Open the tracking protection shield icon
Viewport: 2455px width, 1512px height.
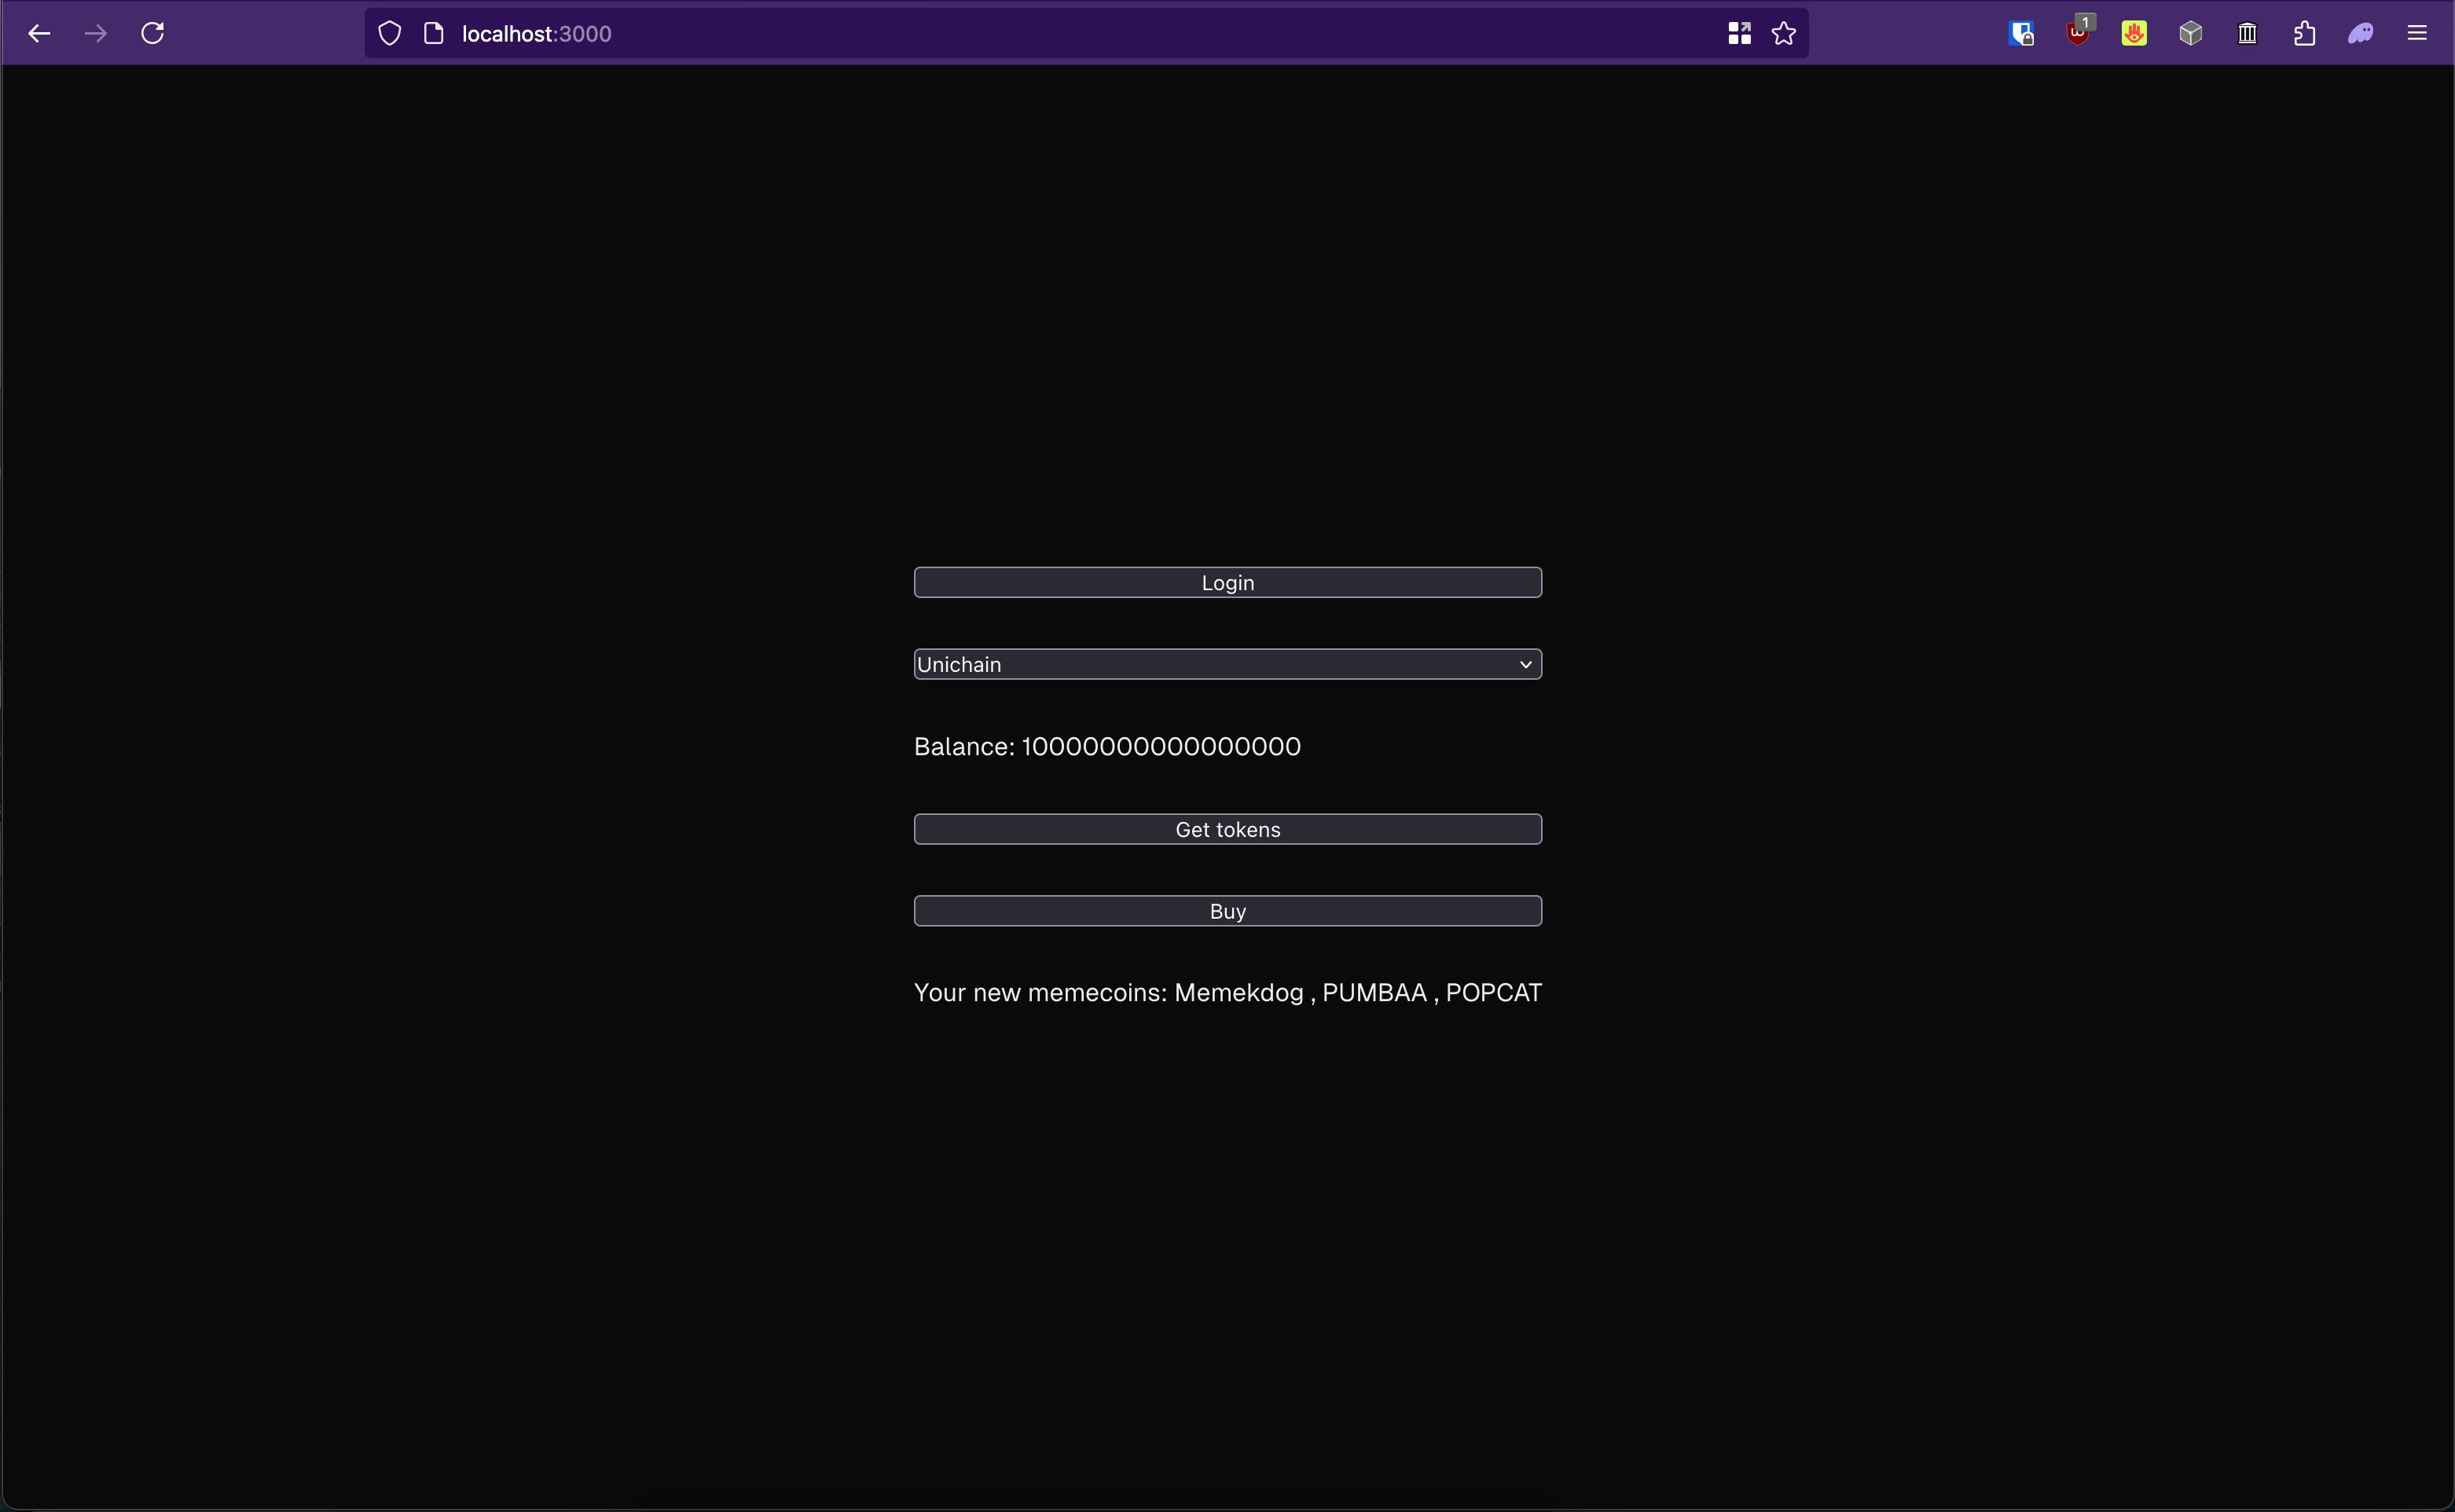(390, 34)
